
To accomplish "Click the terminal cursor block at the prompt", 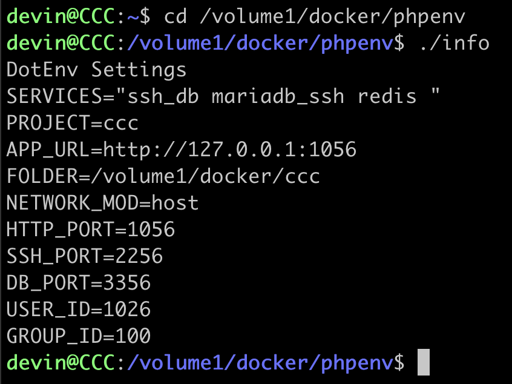I will [x=424, y=362].
